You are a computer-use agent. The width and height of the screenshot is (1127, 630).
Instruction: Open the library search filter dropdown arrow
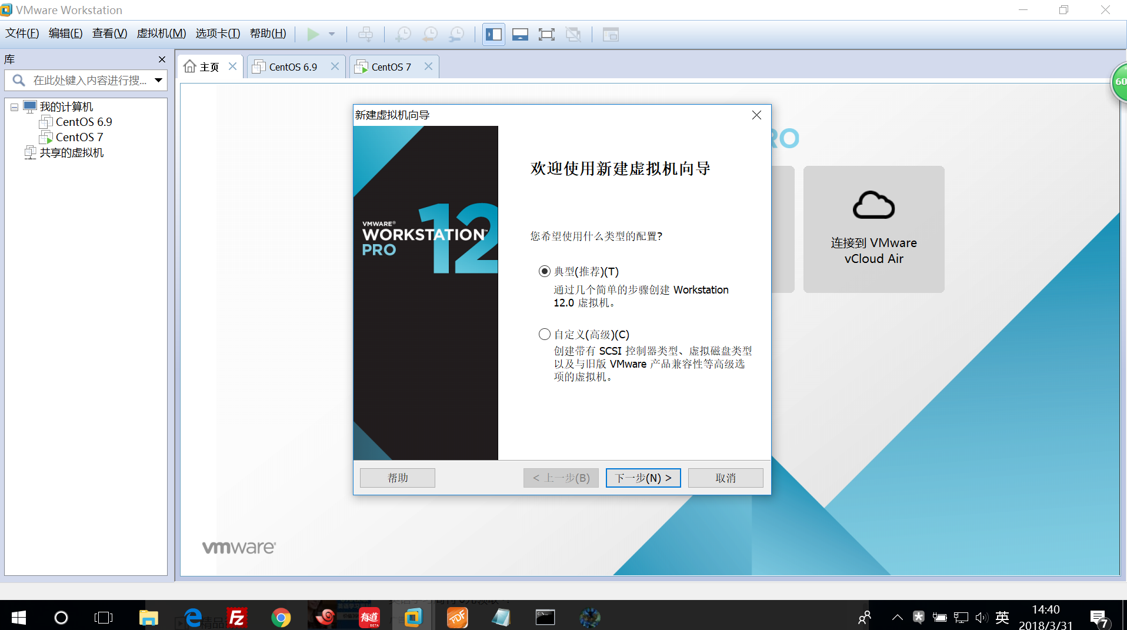[158, 80]
